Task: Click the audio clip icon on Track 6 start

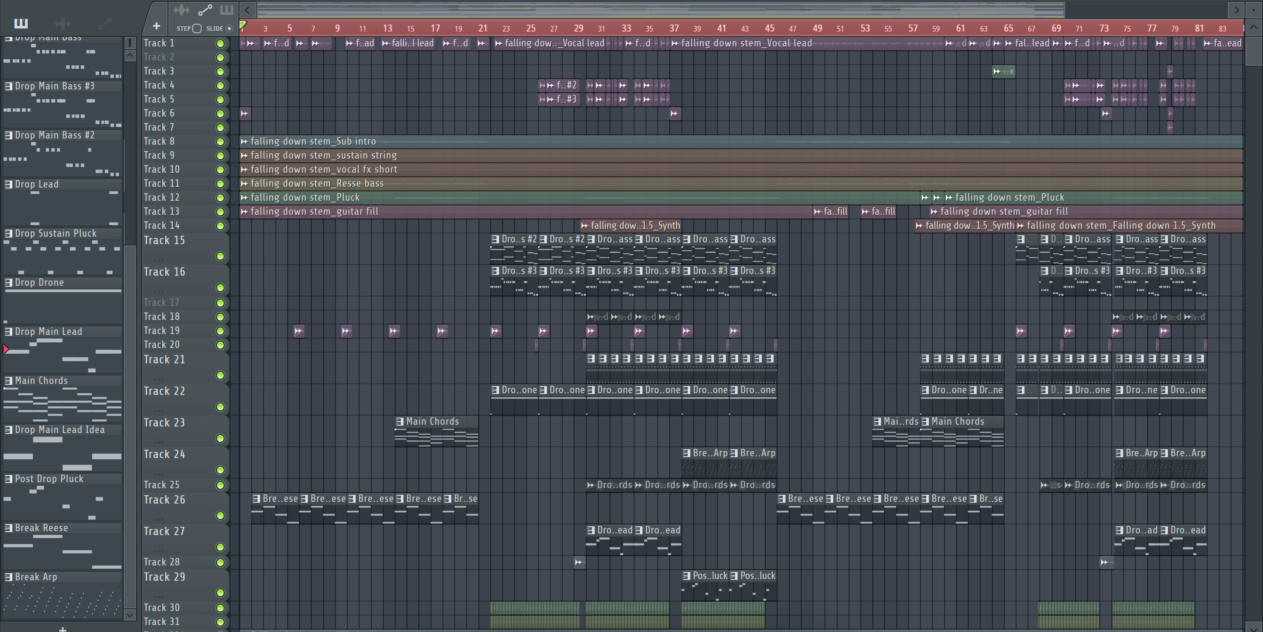Action: click(245, 114)
